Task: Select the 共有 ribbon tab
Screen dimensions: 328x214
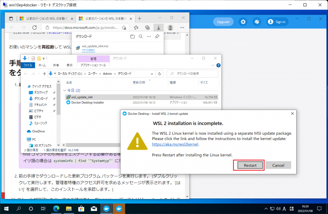Action: pyautogui.click(x=56, y=65)
